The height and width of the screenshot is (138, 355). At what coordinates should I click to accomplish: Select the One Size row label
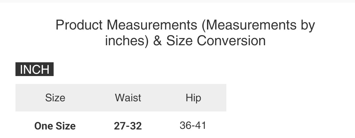[x=55, y=126]
